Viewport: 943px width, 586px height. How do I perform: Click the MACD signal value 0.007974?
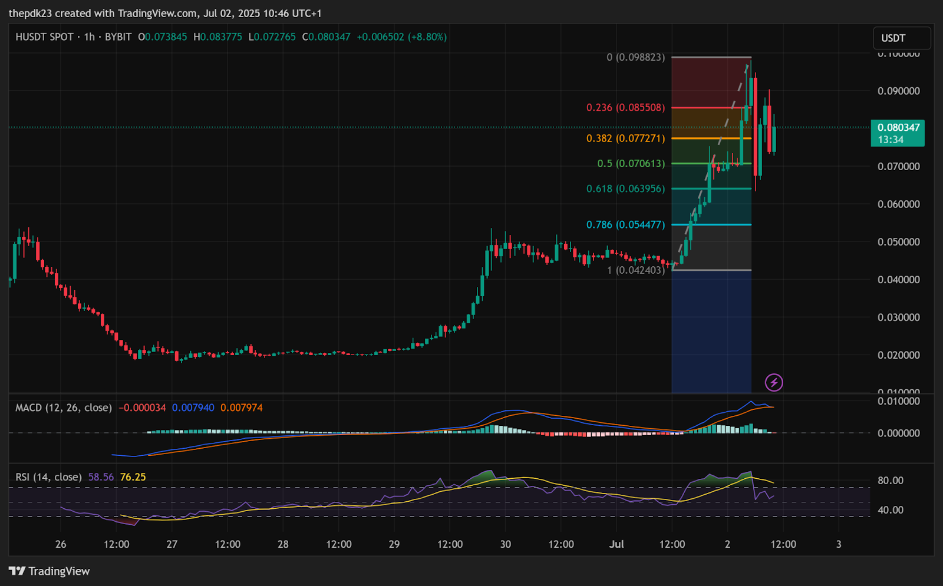click(242, 408)
